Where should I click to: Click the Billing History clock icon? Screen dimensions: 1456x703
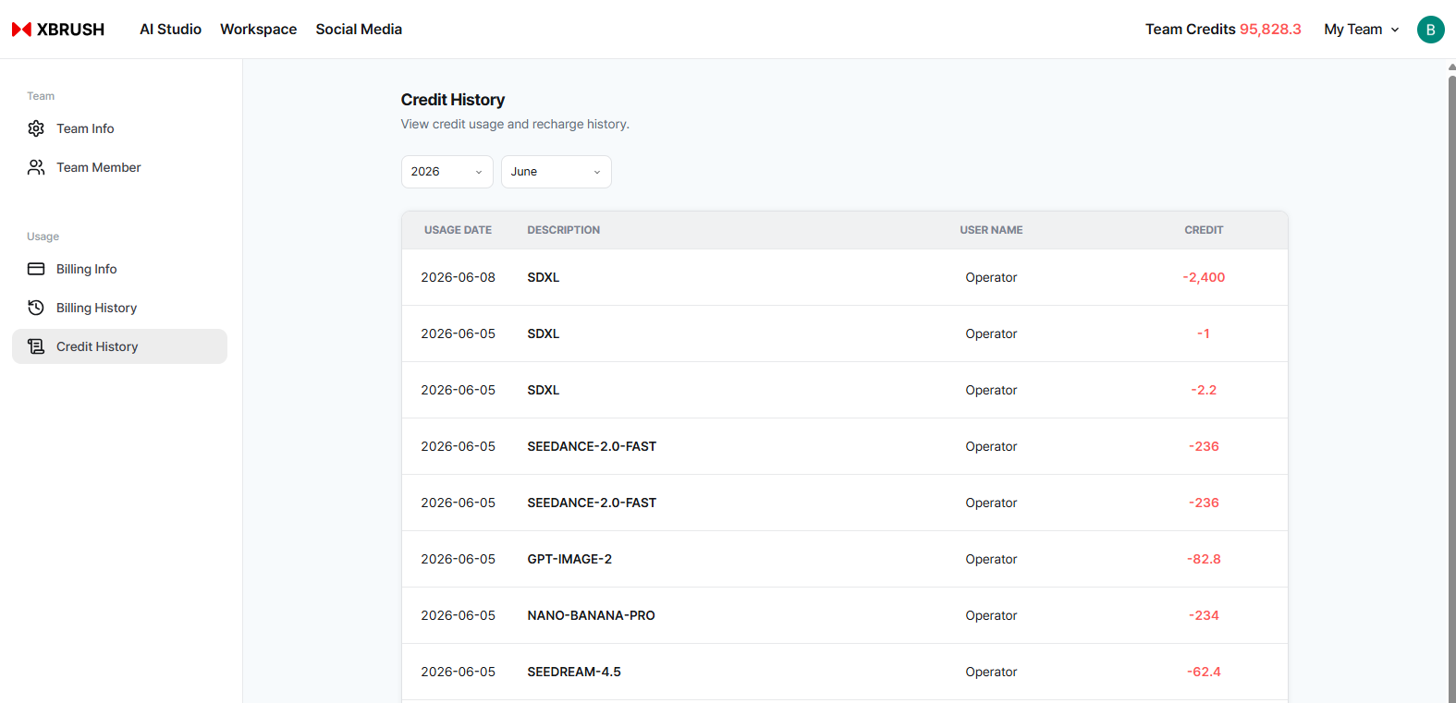36,308
